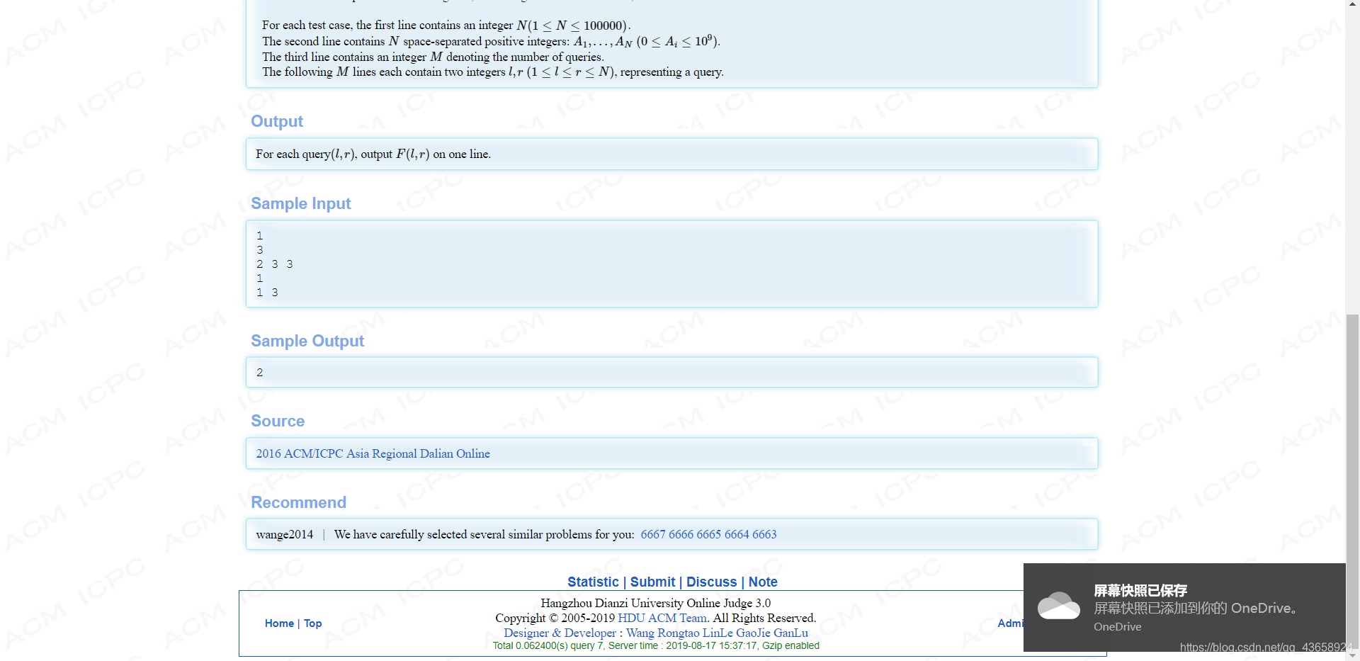Click the wange2014 recommender name
Image resolution: width=1360 pixels, height=661 pixels.
pos(284,534)
